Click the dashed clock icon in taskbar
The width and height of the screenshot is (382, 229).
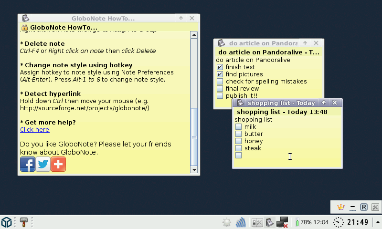point(339,222)
